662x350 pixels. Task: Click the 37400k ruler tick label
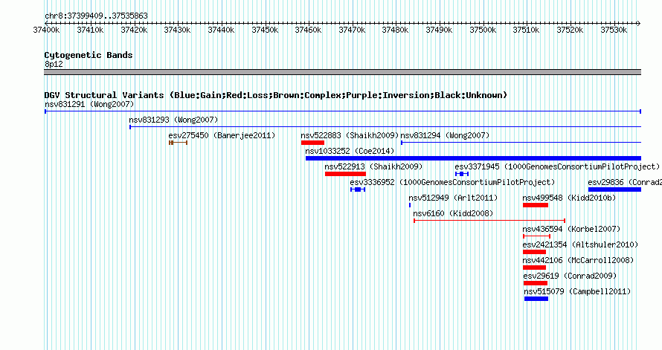[x=46, y=30]
